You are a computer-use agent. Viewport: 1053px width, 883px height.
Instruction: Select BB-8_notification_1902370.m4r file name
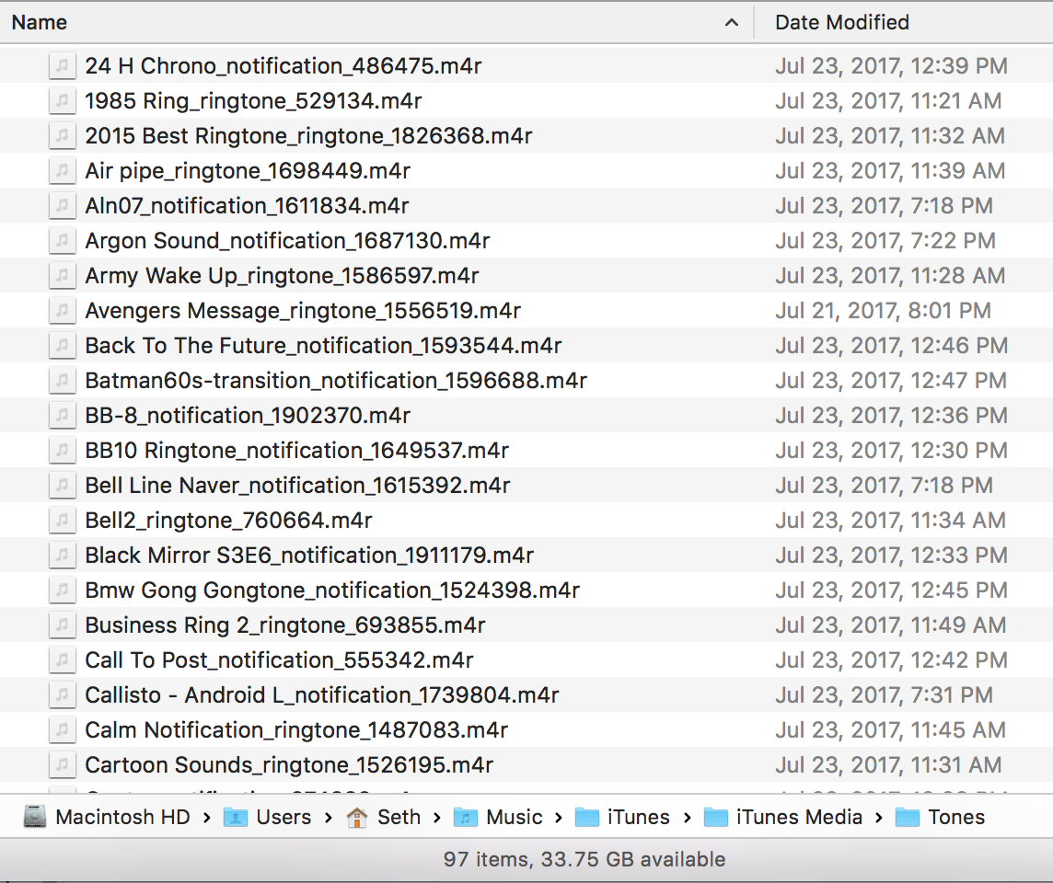click(x=247, y=415)
